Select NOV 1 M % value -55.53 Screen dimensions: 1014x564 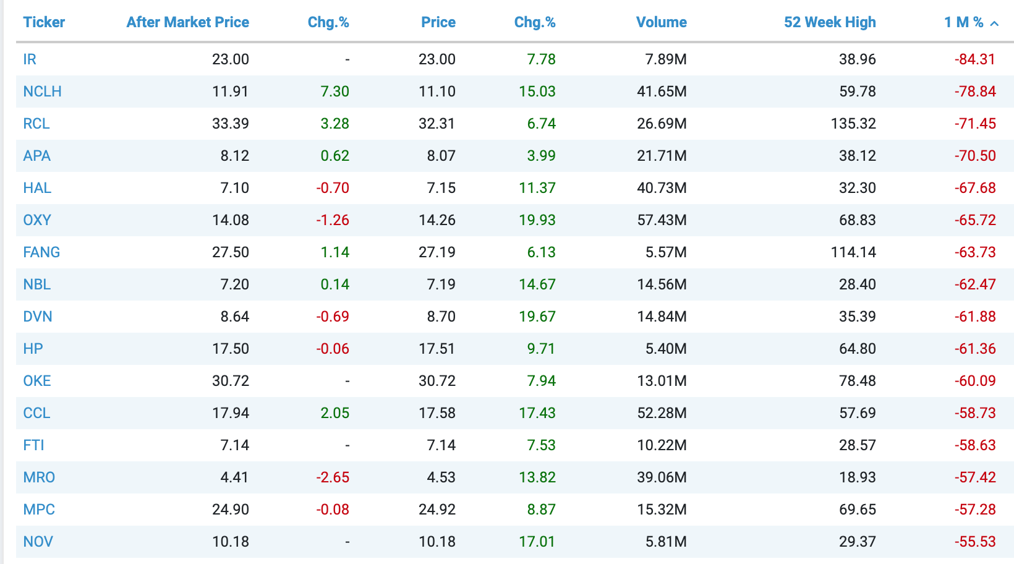(x=975, y=542)
